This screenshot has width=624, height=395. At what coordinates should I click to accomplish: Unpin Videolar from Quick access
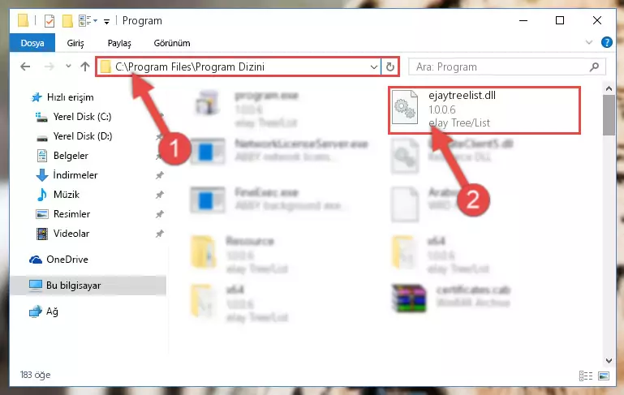tap(159, 234)
